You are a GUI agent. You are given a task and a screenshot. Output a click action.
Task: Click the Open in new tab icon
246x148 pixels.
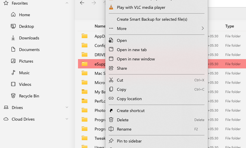pyautogui.click(x=111, y=49)
